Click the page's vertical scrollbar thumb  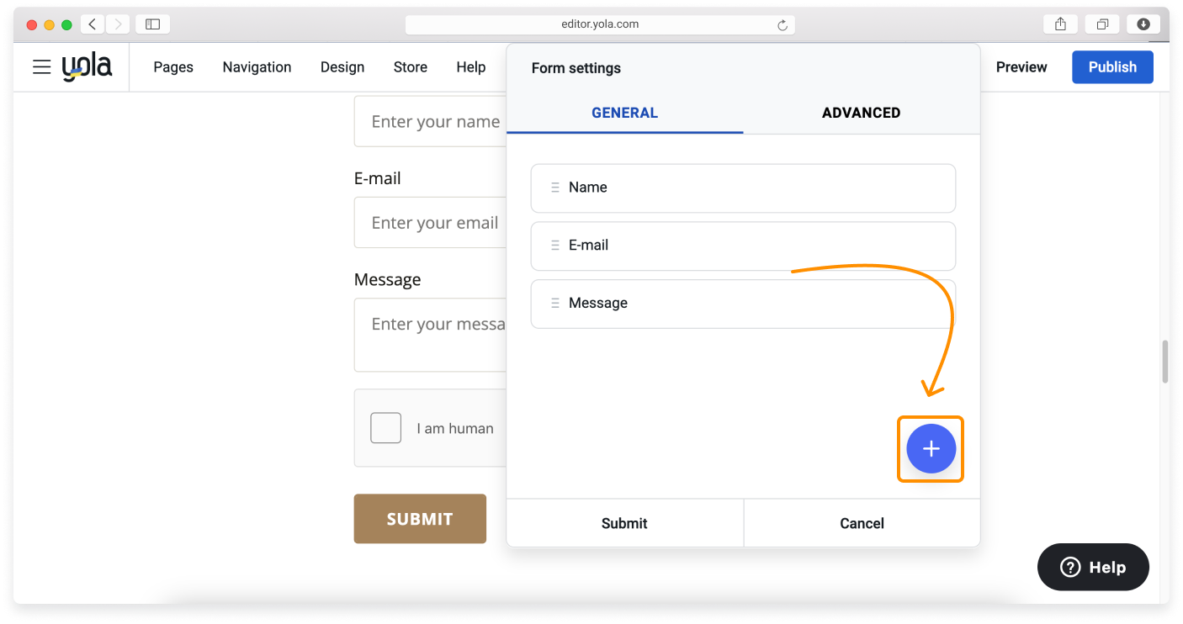tap(1164, 362)
